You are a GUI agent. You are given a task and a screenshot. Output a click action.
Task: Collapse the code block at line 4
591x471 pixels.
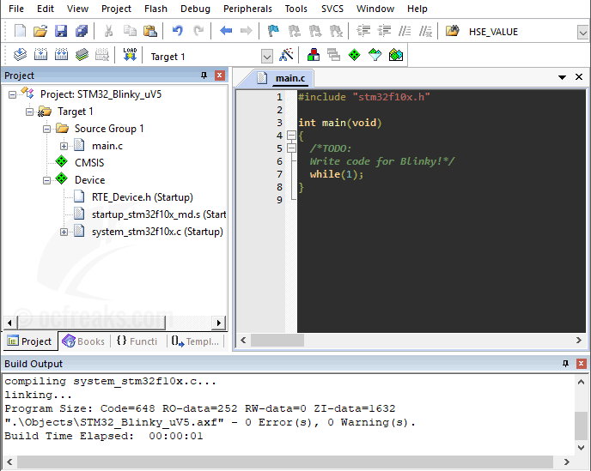pyautogui.click(x=292, y=136)
